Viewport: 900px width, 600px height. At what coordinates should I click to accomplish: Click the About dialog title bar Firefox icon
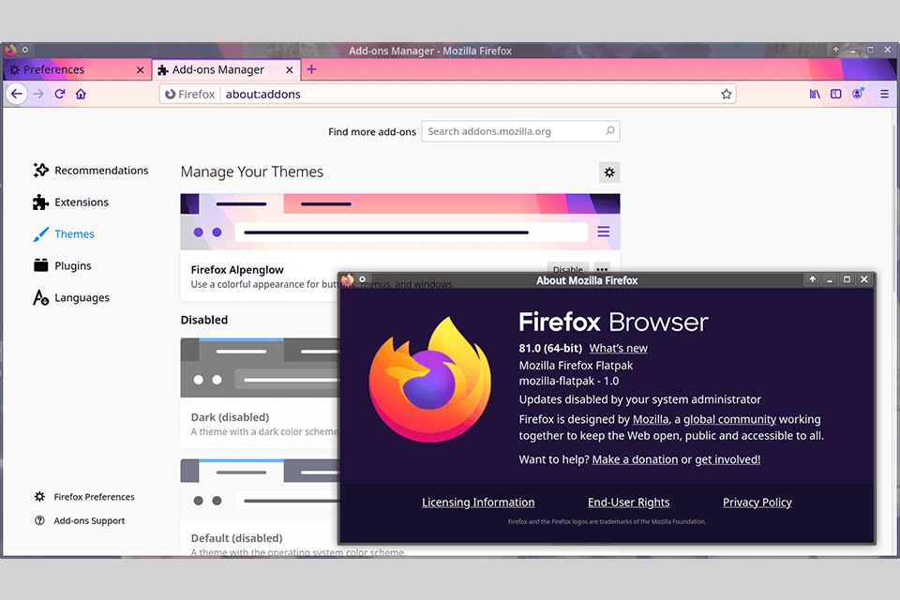348,280
